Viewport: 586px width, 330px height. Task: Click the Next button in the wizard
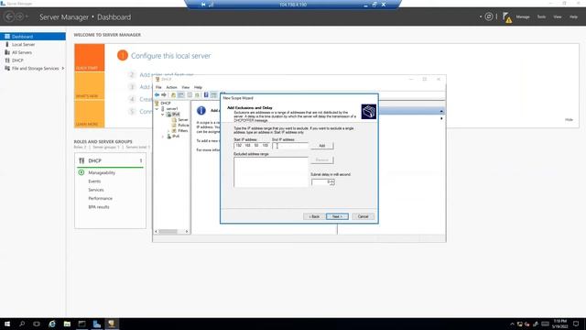click(x=337, y=216)
